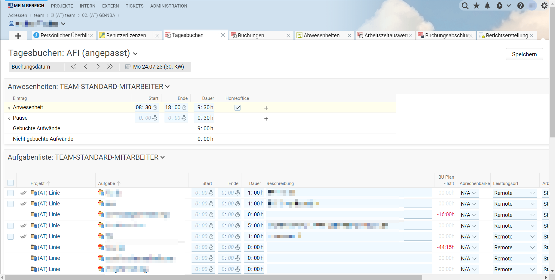Switch to the Buchungen tab

(251, 35)
